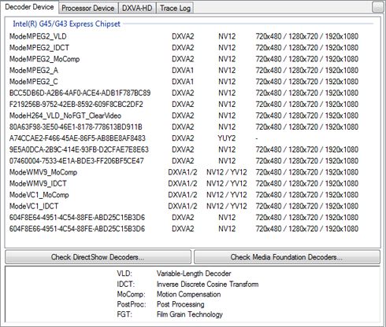Select the 604F8E66-4951-4C54 GUID row

(x=184, y=229)
